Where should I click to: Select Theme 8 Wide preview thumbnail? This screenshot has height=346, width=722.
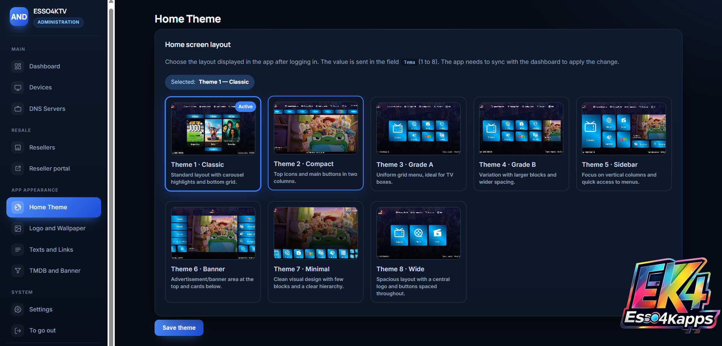point(418,233)
